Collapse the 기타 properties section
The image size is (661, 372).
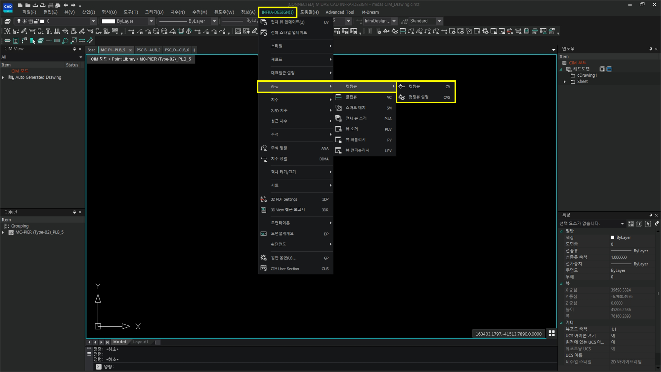tap(561, 323)
